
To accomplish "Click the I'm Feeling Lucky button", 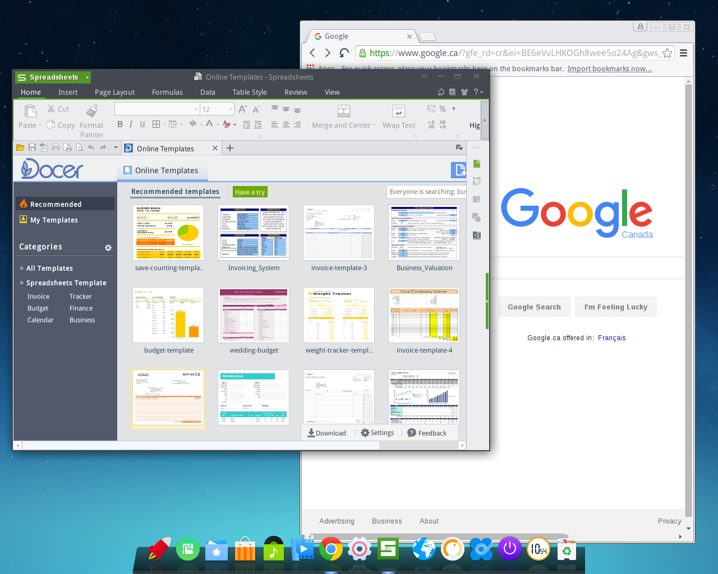I will pyautogui.click(x=615, y=307).
